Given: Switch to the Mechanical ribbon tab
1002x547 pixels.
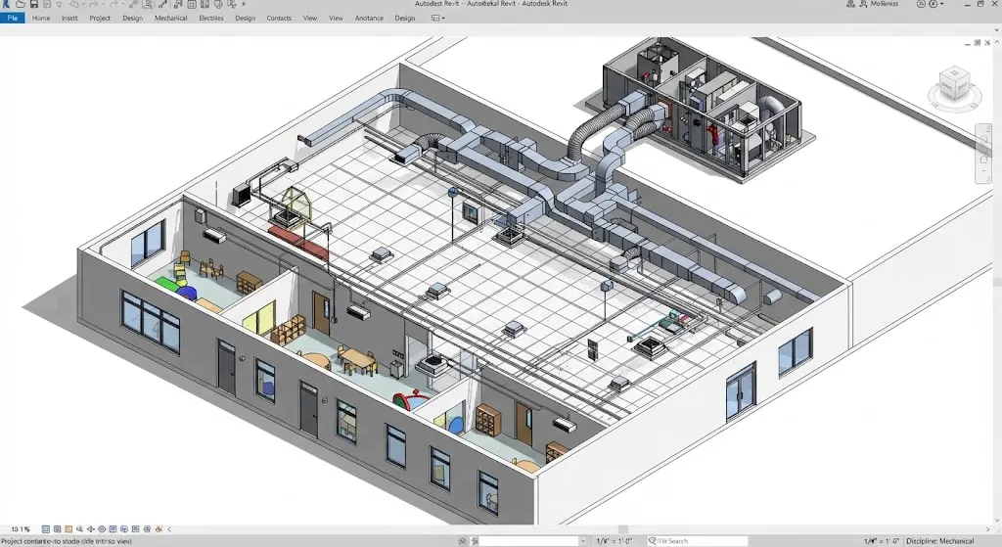Looking at the screenshot, I should (x=170, y=18).
